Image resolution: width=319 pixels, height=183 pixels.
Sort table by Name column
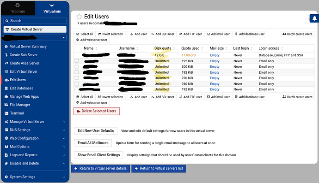pos(91,48)
